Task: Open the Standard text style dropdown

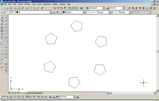Action: (x=103, y=8)
